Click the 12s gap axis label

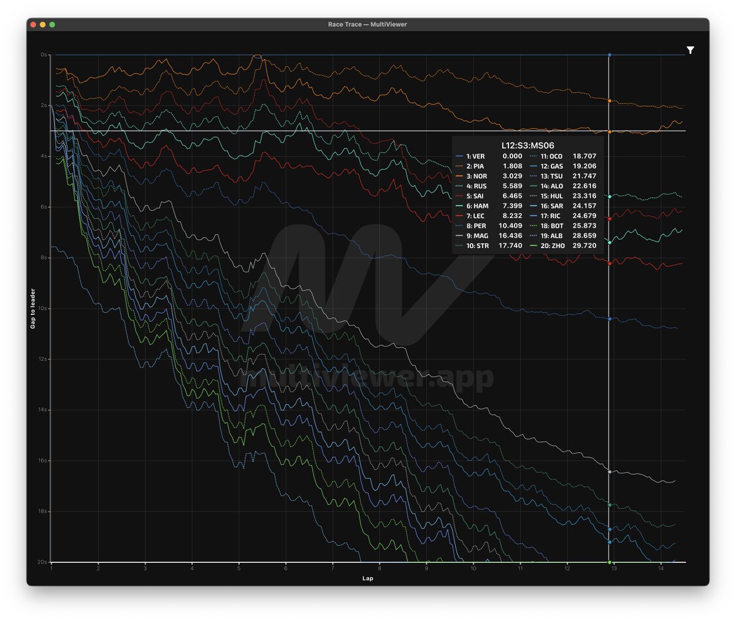[43, 359]
